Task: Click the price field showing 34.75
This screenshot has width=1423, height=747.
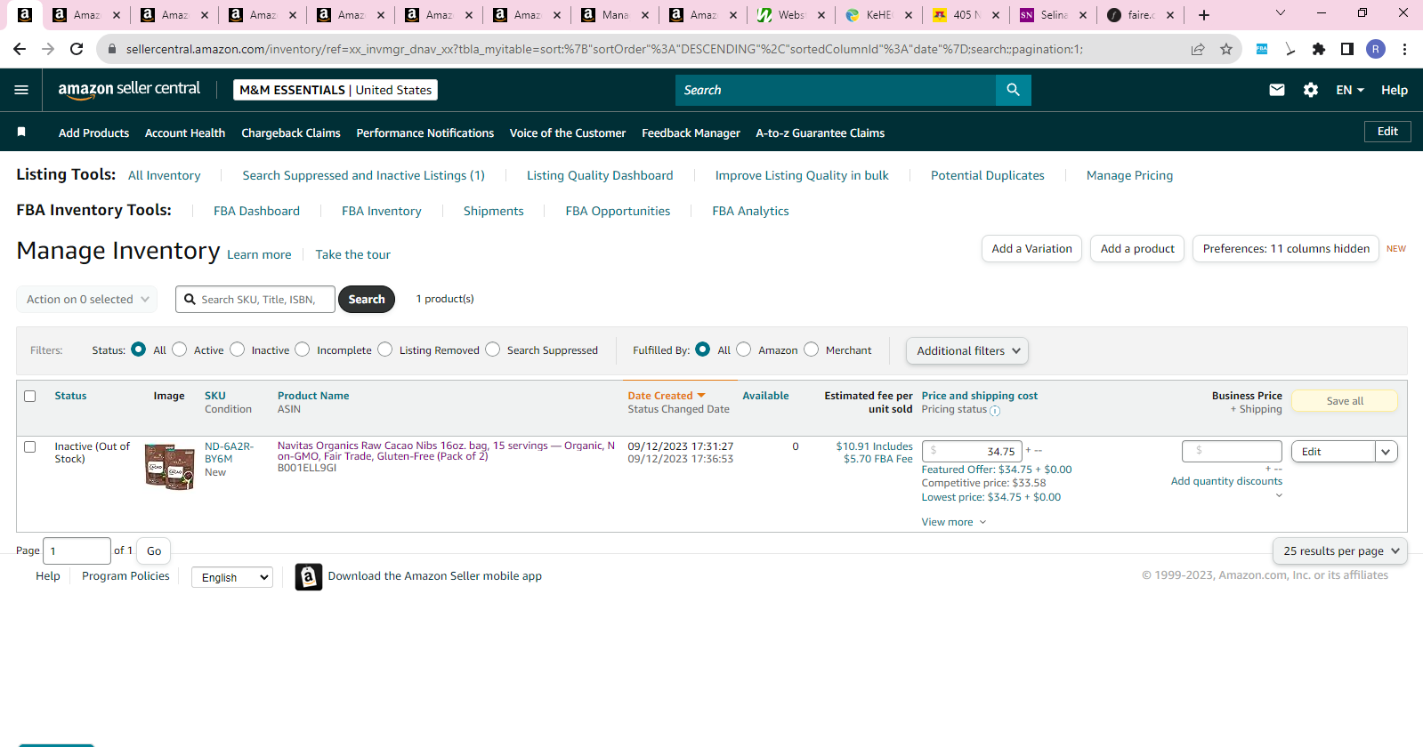Action: coord(972,451)
